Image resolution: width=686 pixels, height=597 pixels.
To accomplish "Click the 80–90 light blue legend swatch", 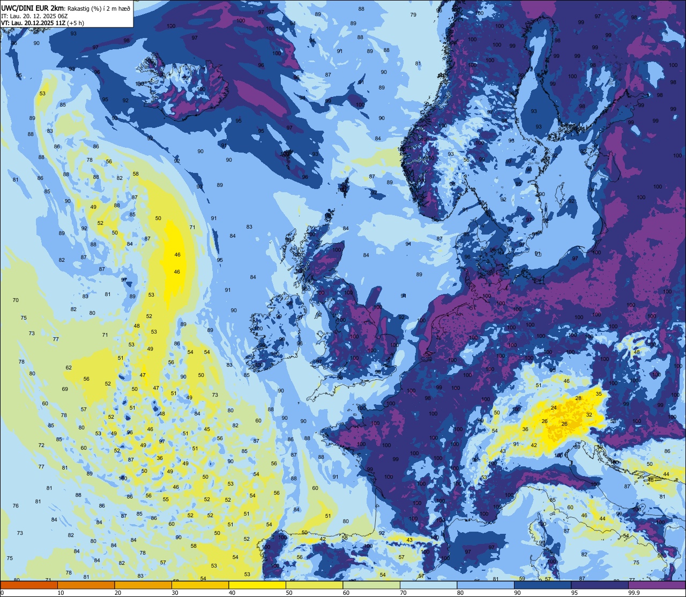I will tap(486, 585).
